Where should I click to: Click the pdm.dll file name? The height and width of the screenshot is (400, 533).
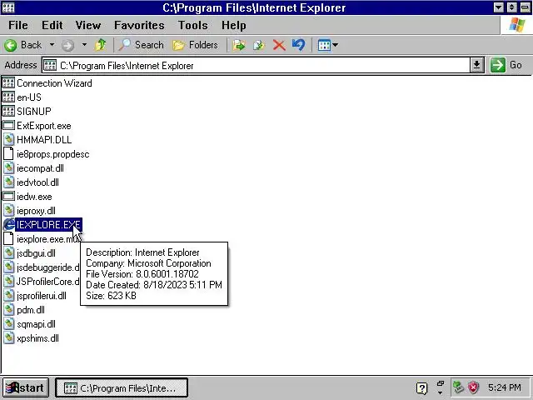point(31,310)
